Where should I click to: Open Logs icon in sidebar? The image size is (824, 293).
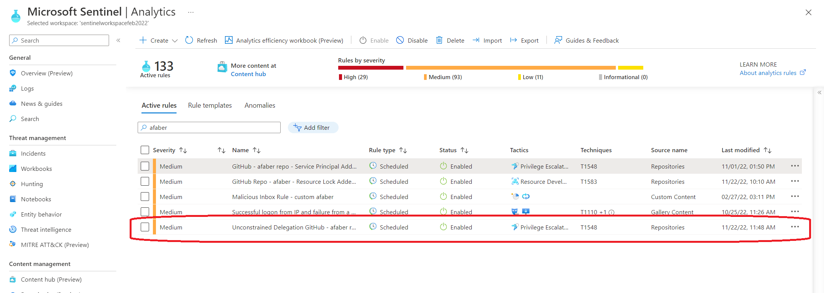click(x=13, y=88)
